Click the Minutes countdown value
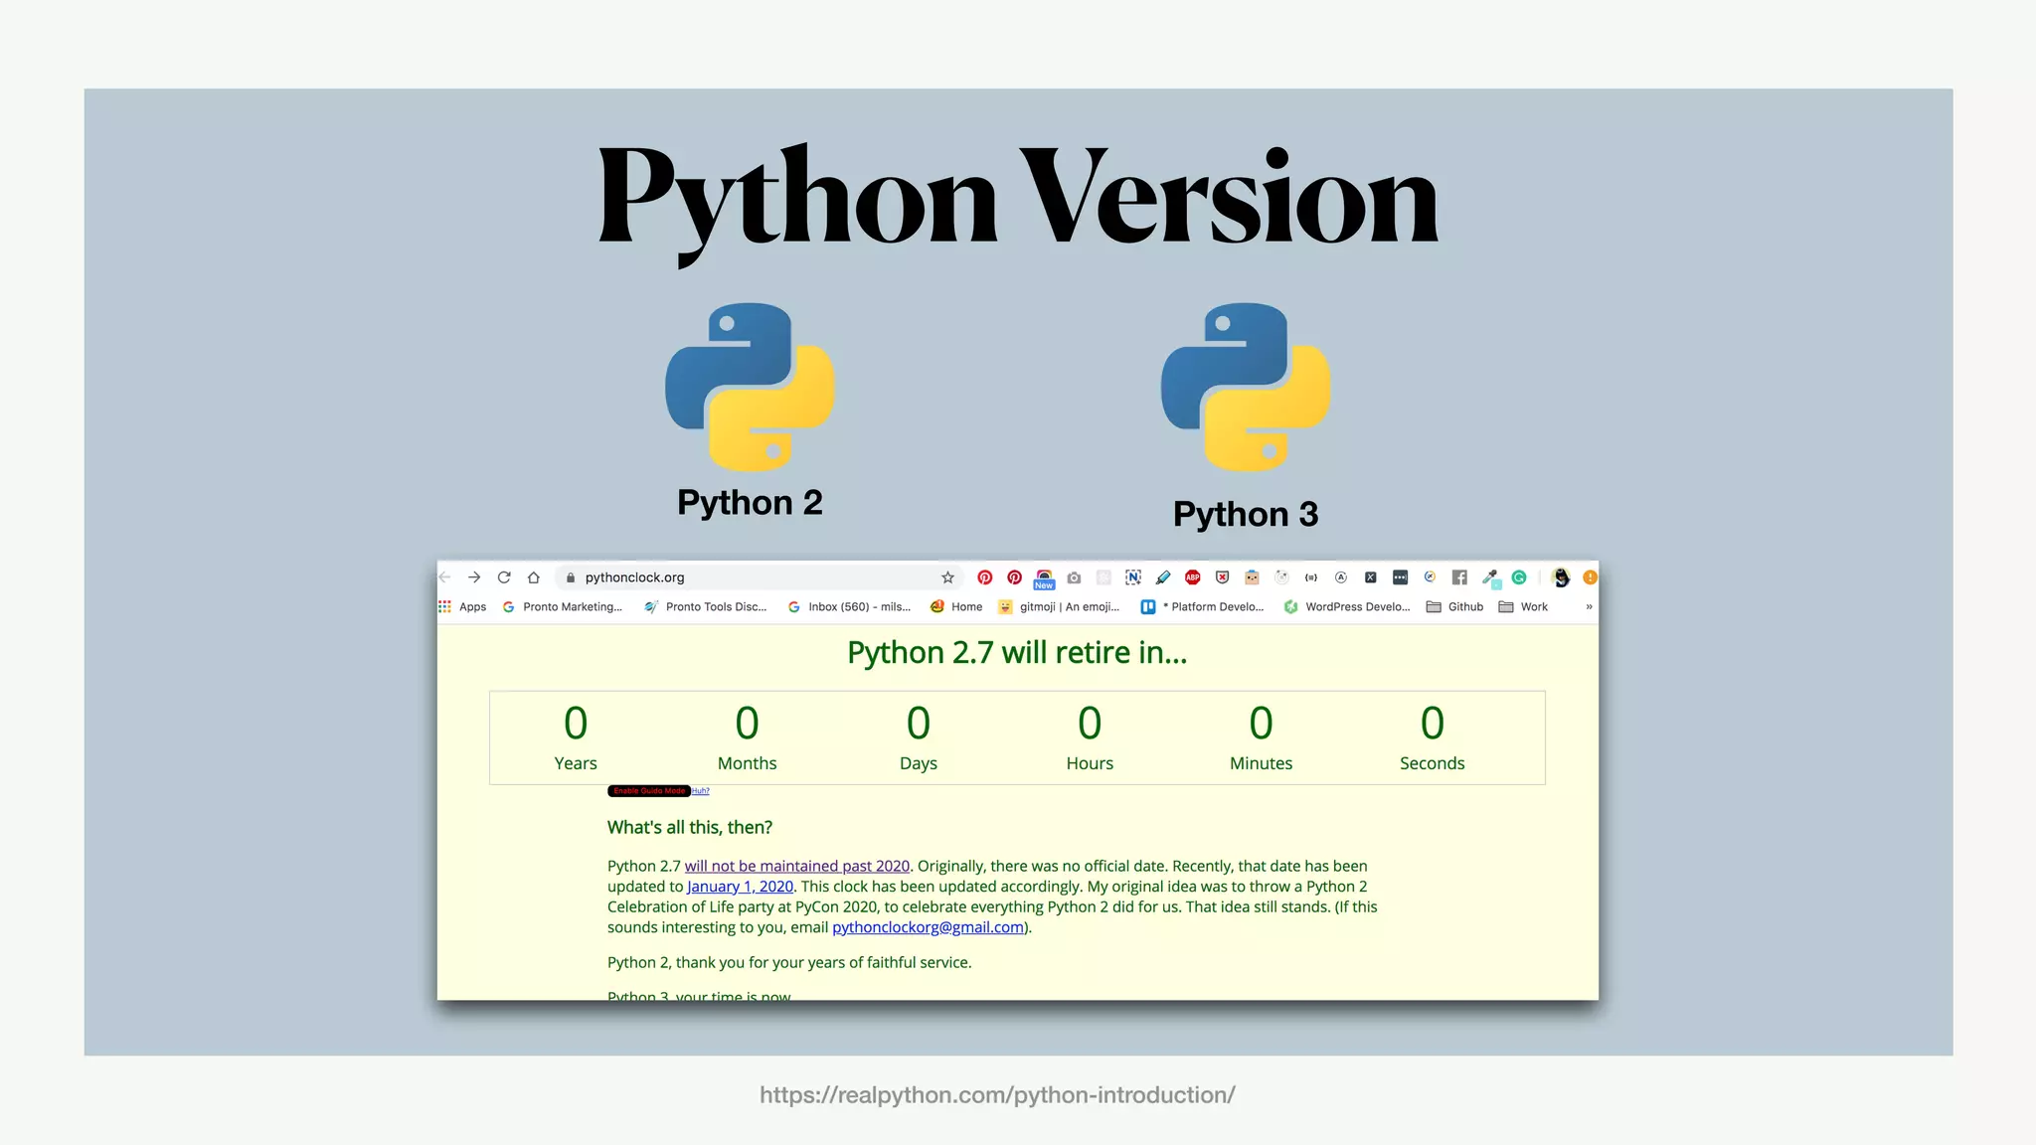 click(1261, 724)
